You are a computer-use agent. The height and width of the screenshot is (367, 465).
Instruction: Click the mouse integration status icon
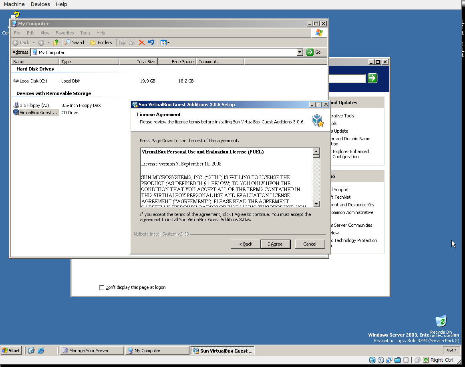(x=418, y=360)
